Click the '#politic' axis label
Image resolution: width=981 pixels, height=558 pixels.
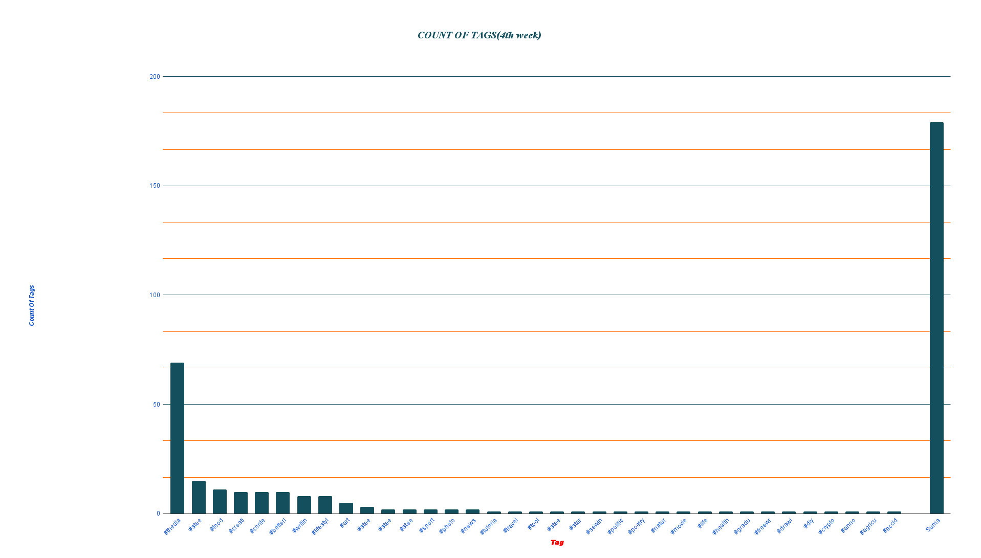(616, 526)
